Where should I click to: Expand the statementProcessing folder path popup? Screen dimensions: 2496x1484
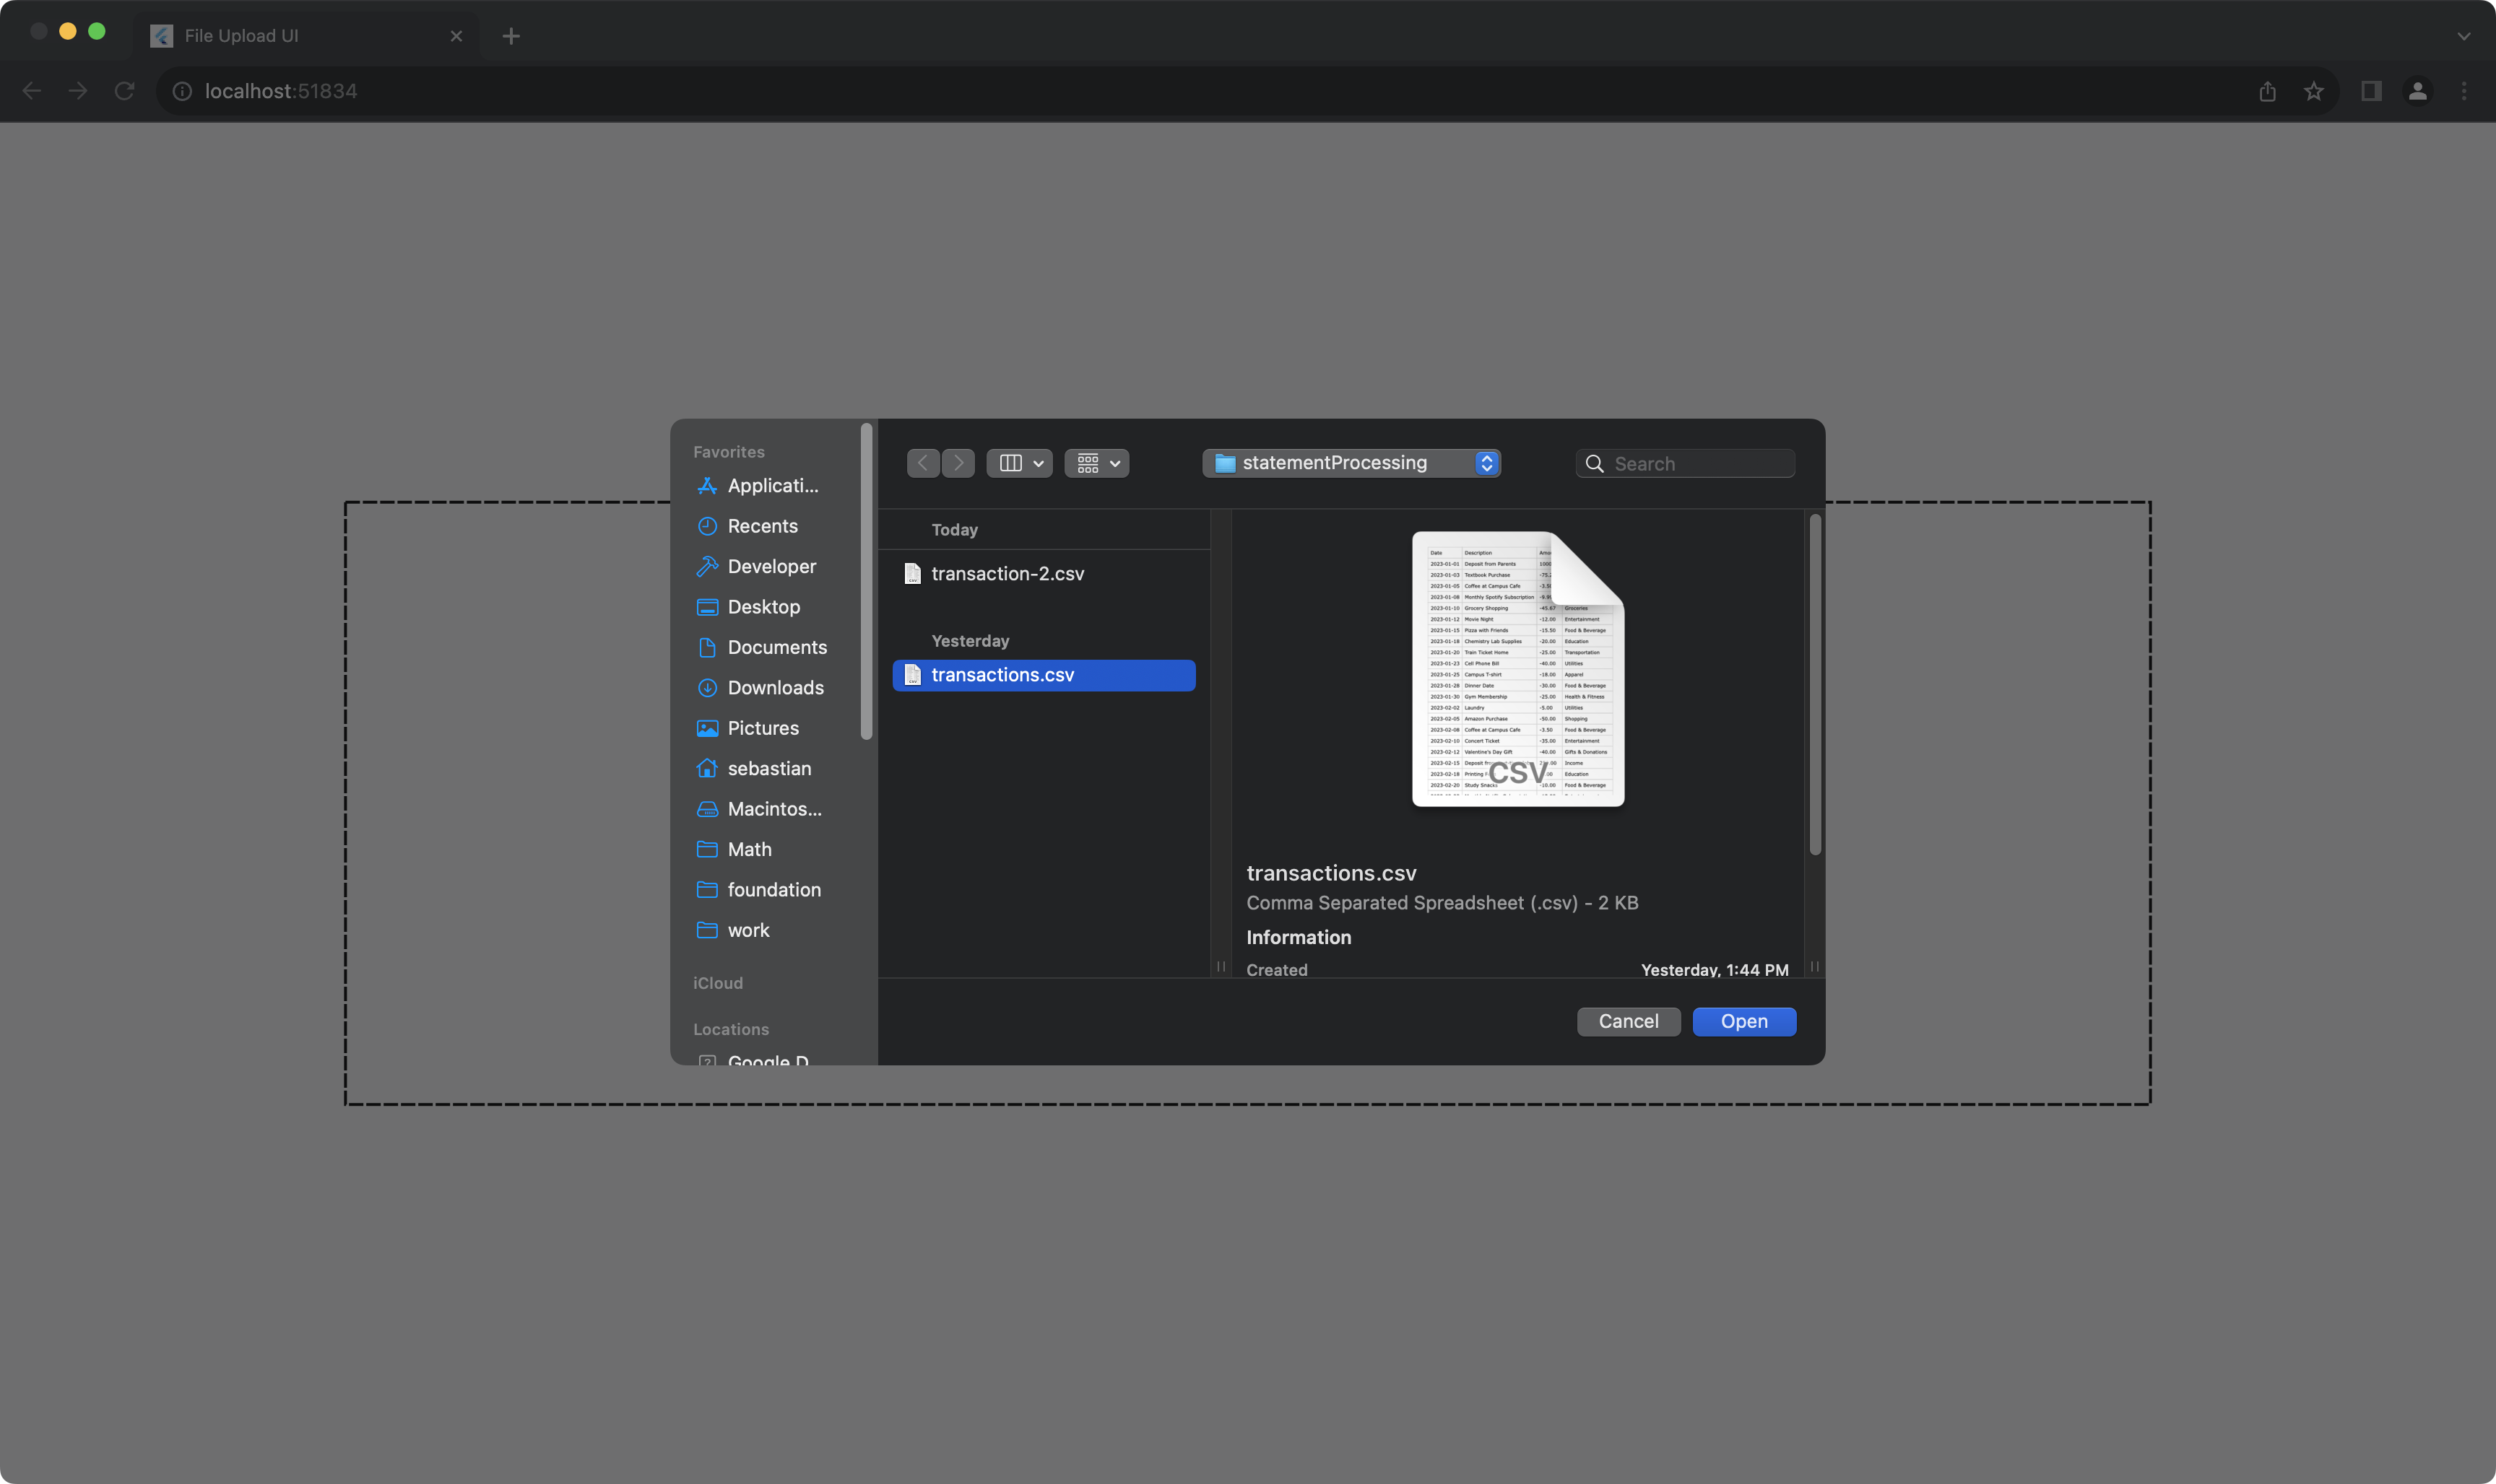pos(1351,463)
